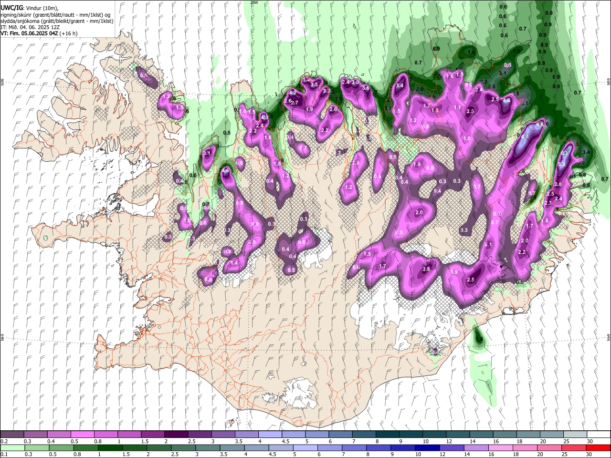Click the light pink 16 rain legend swatch
The image size is (611, 458).
[500, 448]
